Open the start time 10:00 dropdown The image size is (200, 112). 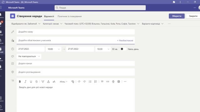point(53,49)
